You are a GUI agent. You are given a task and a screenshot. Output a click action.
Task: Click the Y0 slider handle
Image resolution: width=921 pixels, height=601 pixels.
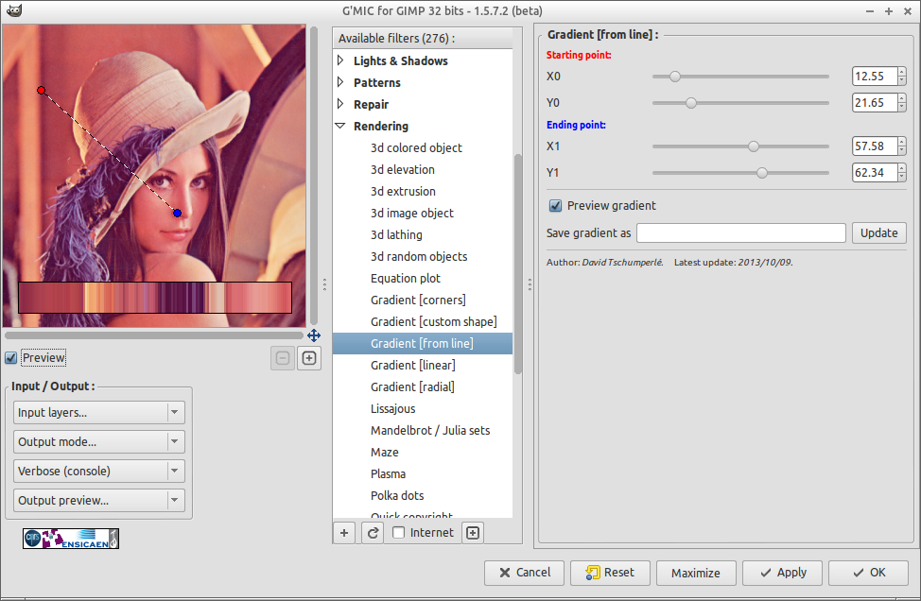[x=691, y=103]
